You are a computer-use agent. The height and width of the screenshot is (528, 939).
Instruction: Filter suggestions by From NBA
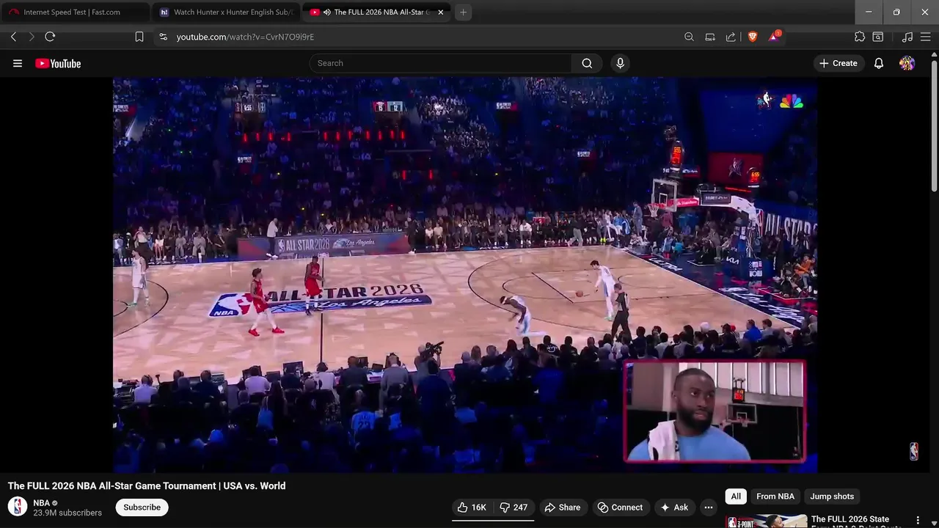[x=775, y=496]
